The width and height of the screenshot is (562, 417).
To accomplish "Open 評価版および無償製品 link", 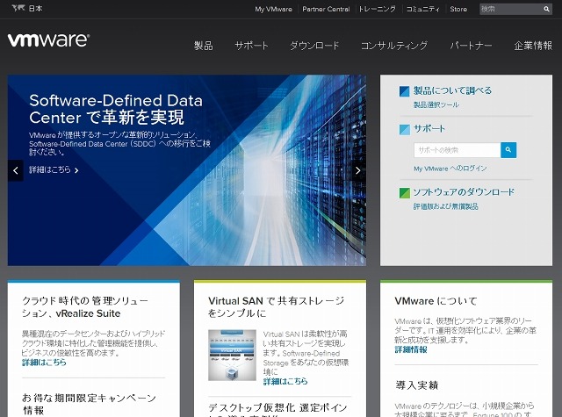I will click(445, 206).
